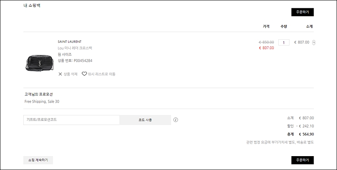337x170 pixels.
Task: Click the small round icon beside the item subtotal
Action: [x=314, y=42]
